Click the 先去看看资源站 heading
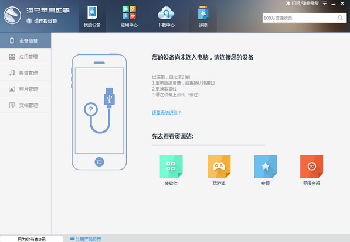 (172, 136)
